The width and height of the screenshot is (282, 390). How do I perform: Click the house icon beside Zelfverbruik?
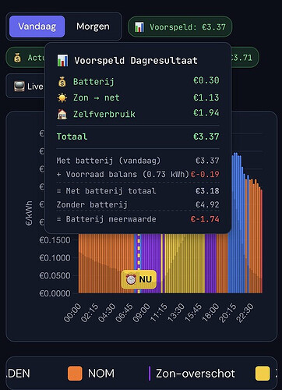point(62,114)
